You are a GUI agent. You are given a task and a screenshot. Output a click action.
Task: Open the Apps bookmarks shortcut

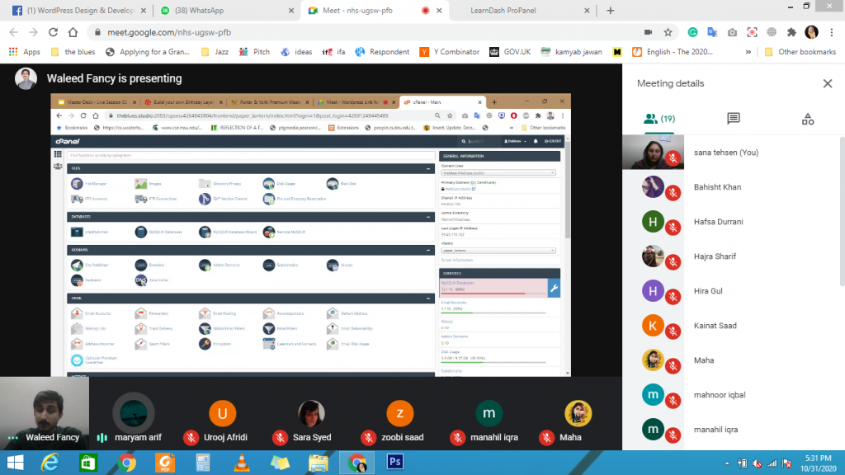click(24, 52)
